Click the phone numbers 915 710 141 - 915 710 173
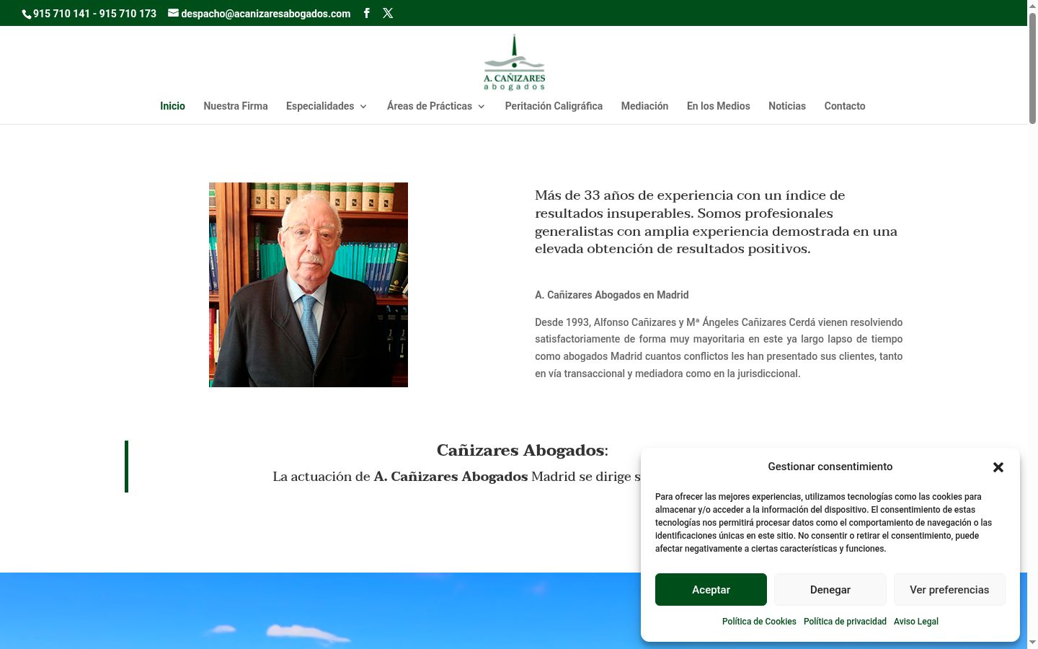 tap(94, 14)
